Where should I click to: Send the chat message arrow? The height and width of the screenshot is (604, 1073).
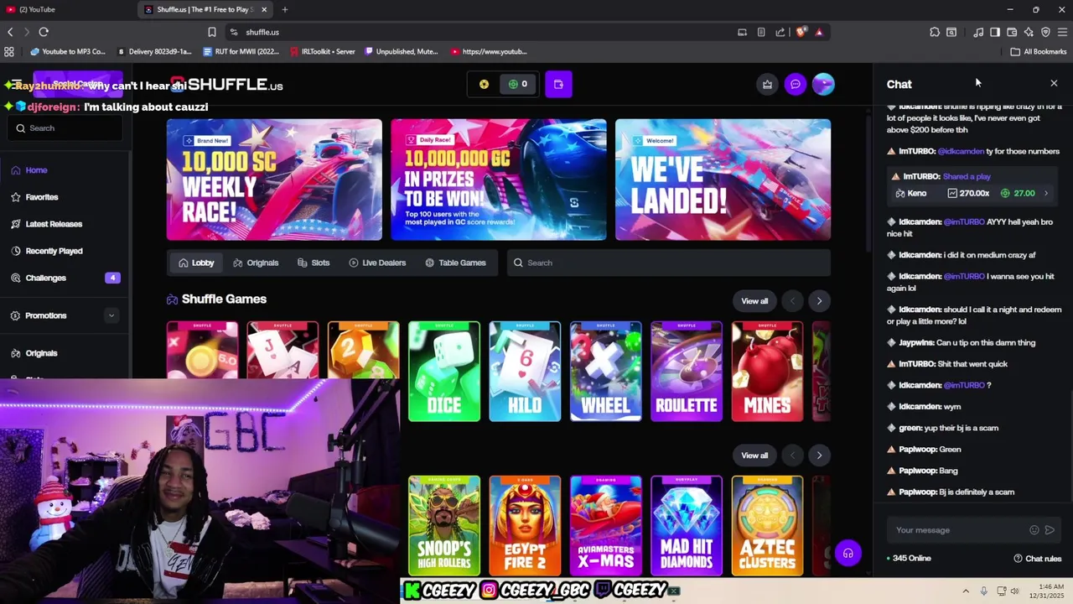[1050, 530]
